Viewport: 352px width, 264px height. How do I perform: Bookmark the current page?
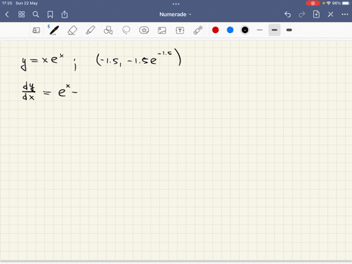[50, 15]
